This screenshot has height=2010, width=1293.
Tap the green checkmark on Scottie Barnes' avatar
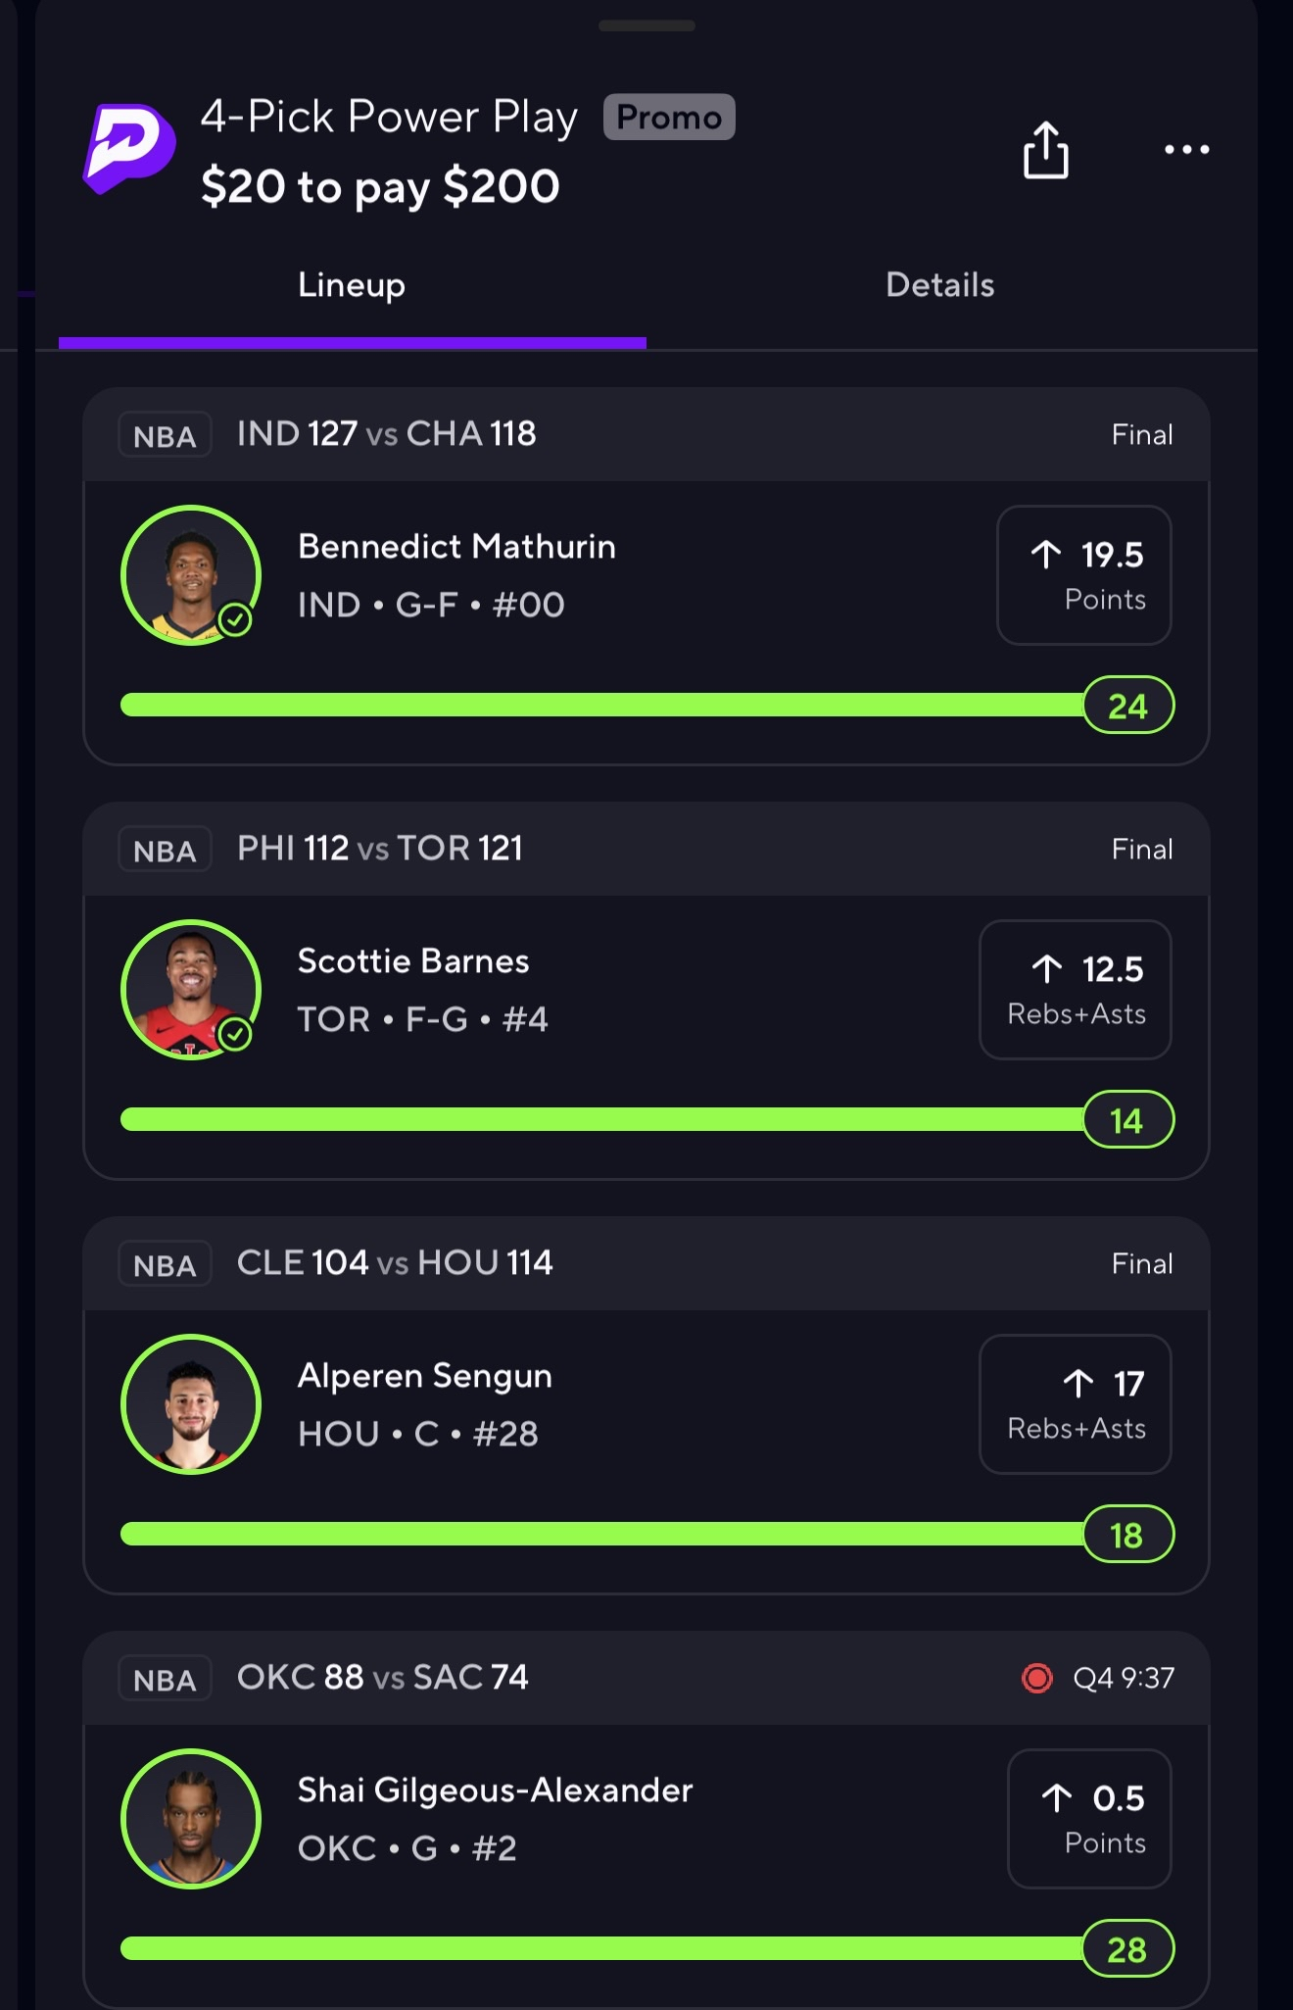[235, 1034]
